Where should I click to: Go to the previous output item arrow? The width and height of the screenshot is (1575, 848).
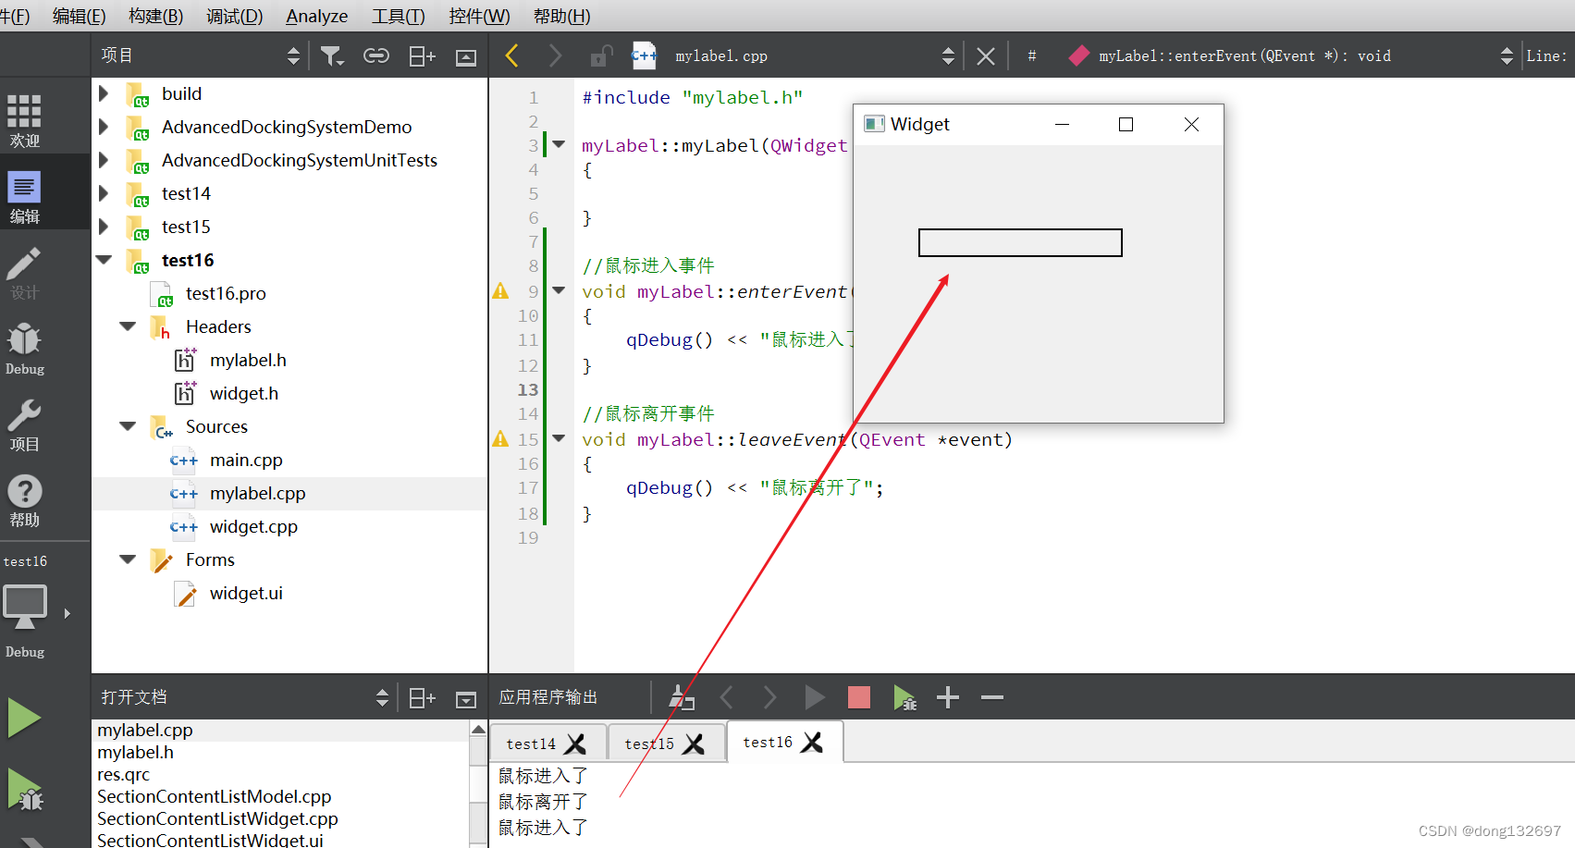click(727, 697)
